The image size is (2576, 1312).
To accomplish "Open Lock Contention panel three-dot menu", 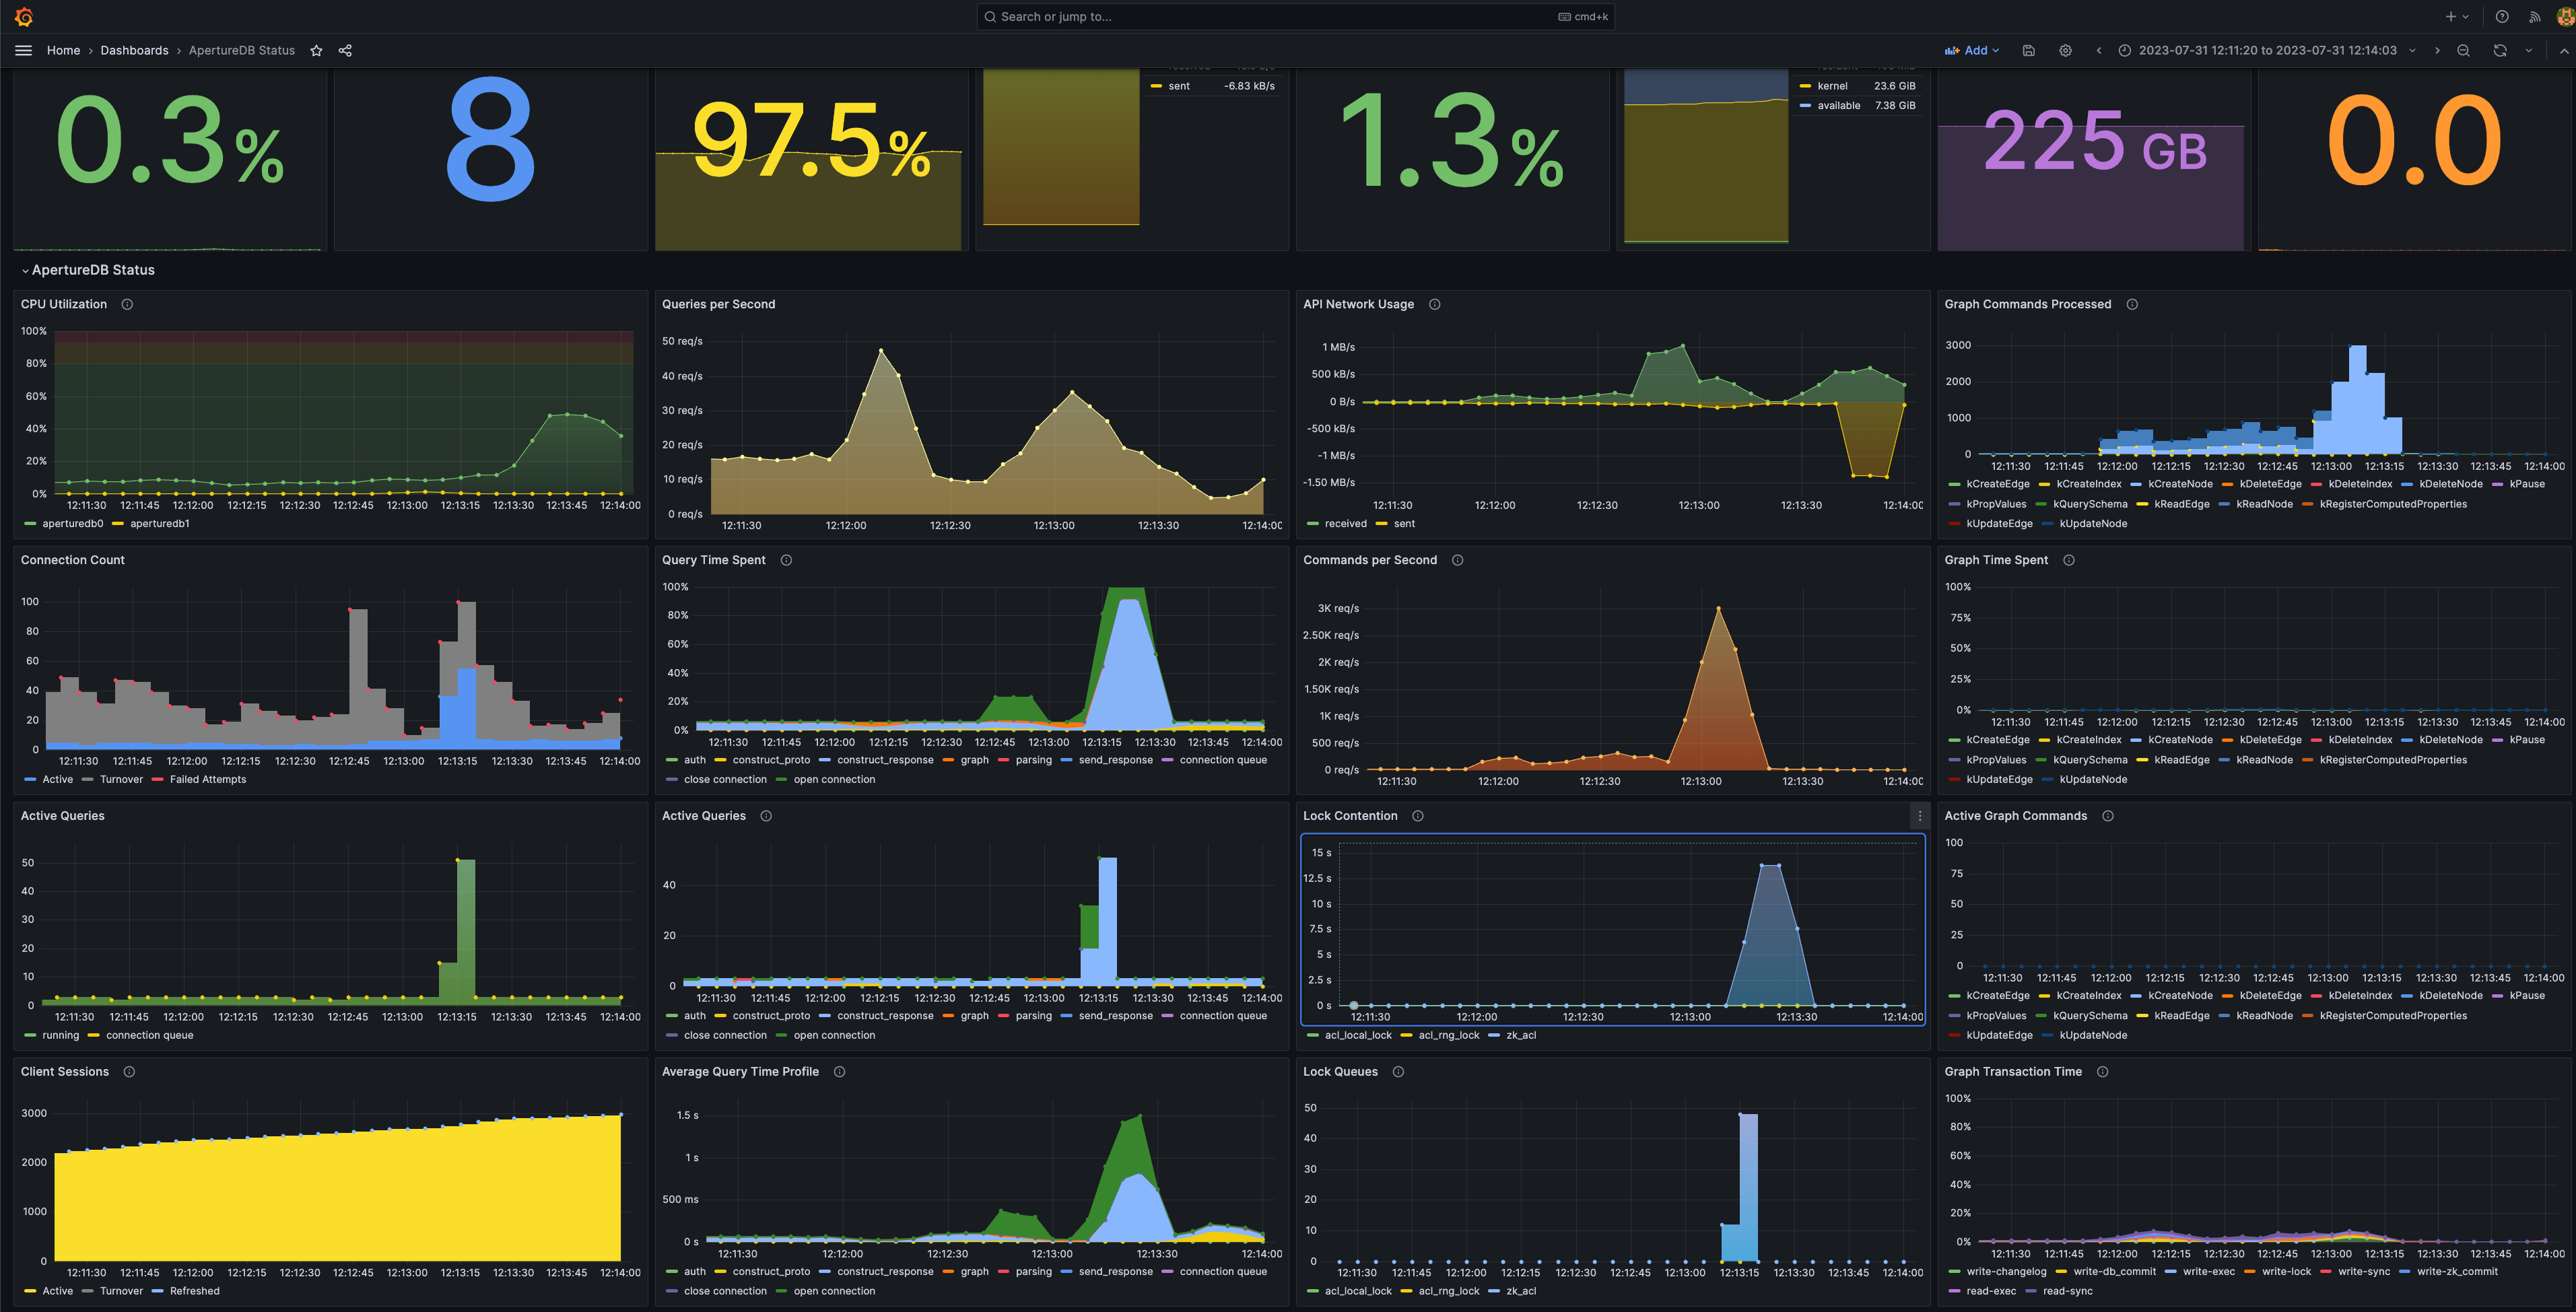I will [x=1919, y=816].
